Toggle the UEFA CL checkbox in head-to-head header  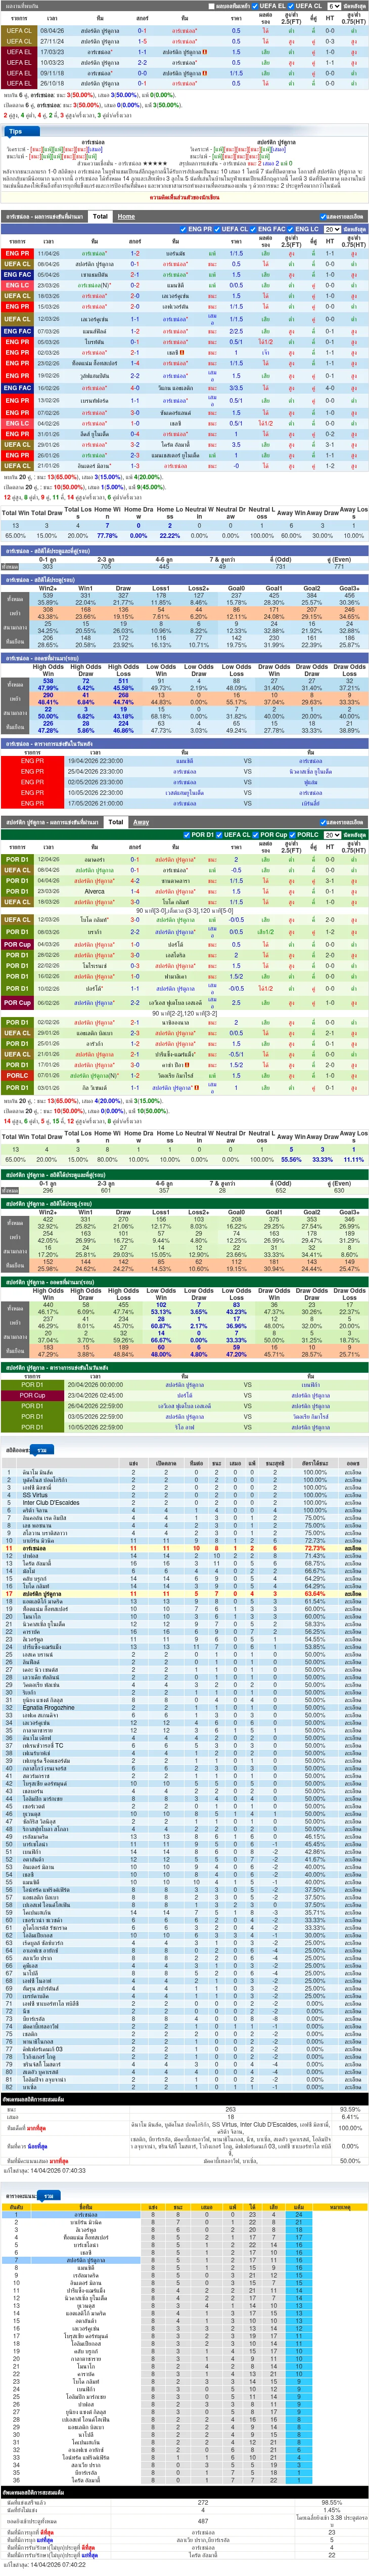coord(291,6)
